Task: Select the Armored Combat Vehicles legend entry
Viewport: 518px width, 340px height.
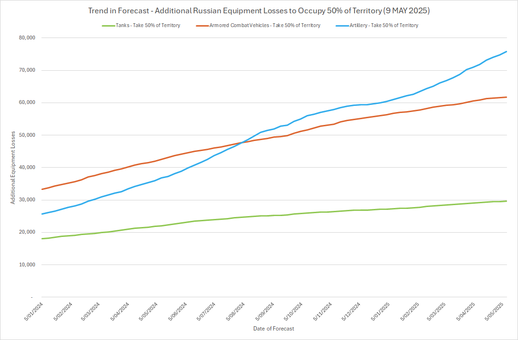Action: (x=265, y=25)
